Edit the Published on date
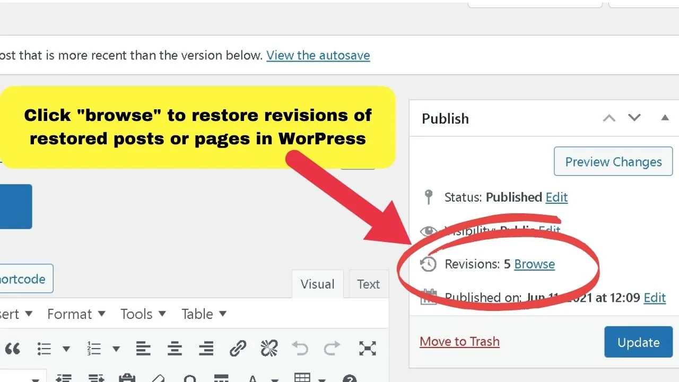 (655, 298)
